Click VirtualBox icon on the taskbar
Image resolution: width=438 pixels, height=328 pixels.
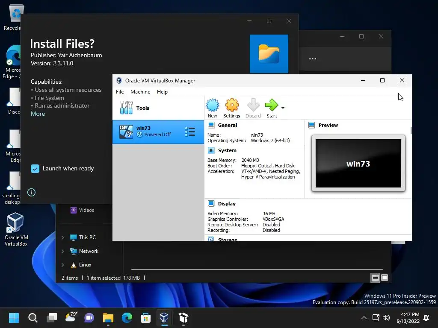pos(164,318)
